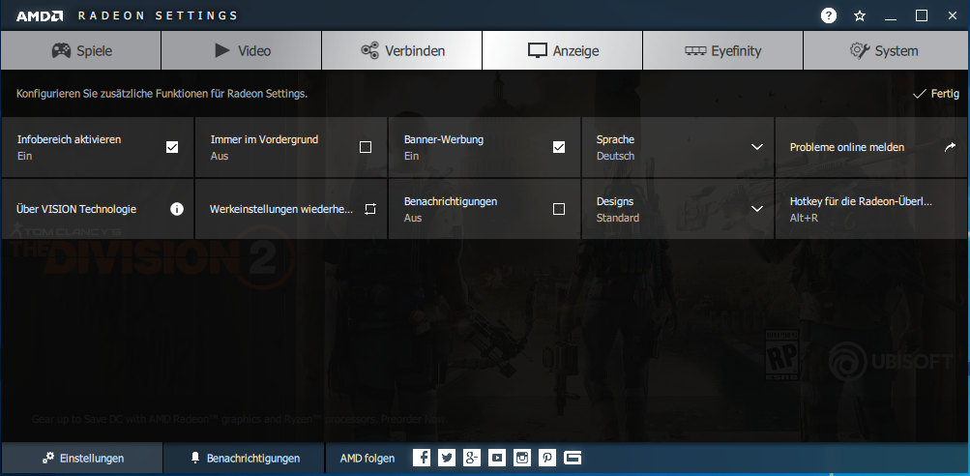
Task: Open the System tab
Action: coord(886,50)
